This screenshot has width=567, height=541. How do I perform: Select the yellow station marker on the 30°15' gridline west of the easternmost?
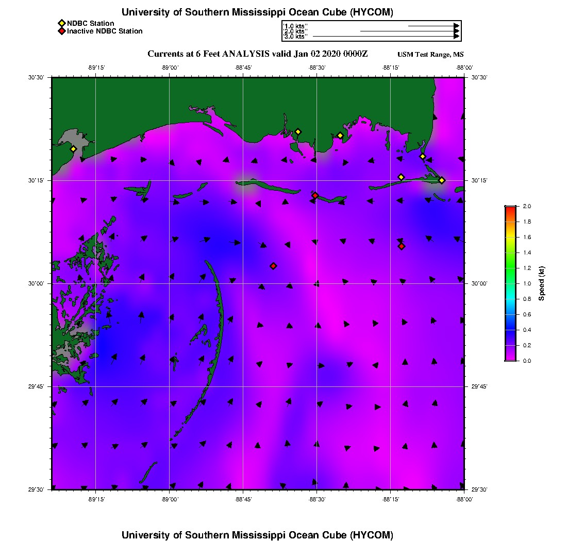pyautogui.click(x=401, y=177)
